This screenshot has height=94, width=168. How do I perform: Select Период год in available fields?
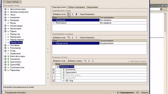[15, 34]
